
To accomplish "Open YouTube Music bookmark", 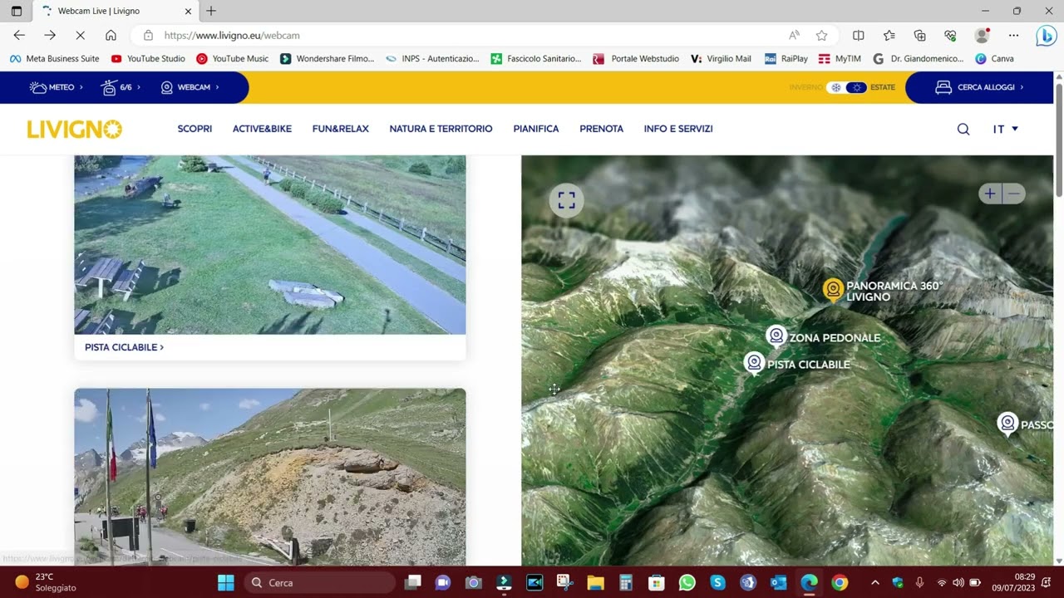I will [233, 59].
